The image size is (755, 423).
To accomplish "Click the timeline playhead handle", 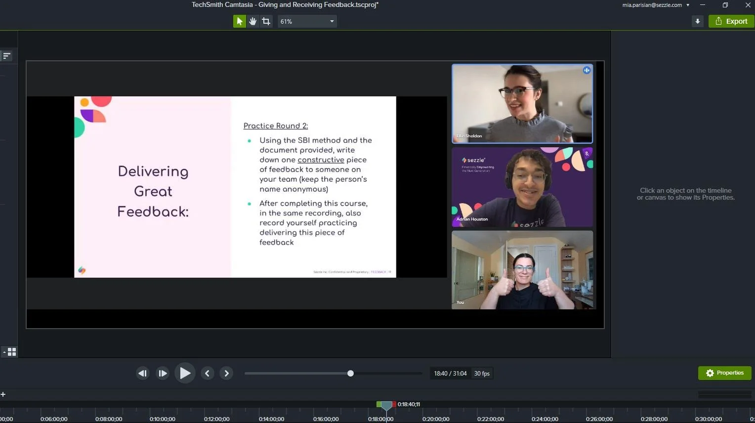I will pos(386,406).
